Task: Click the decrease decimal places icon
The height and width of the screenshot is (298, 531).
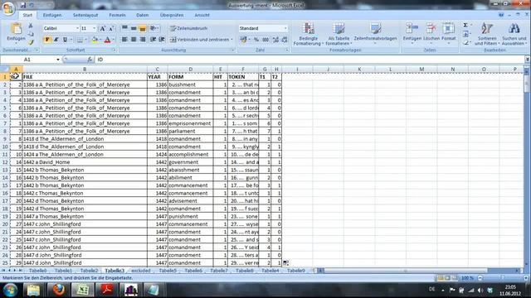Action: [284, 40]
